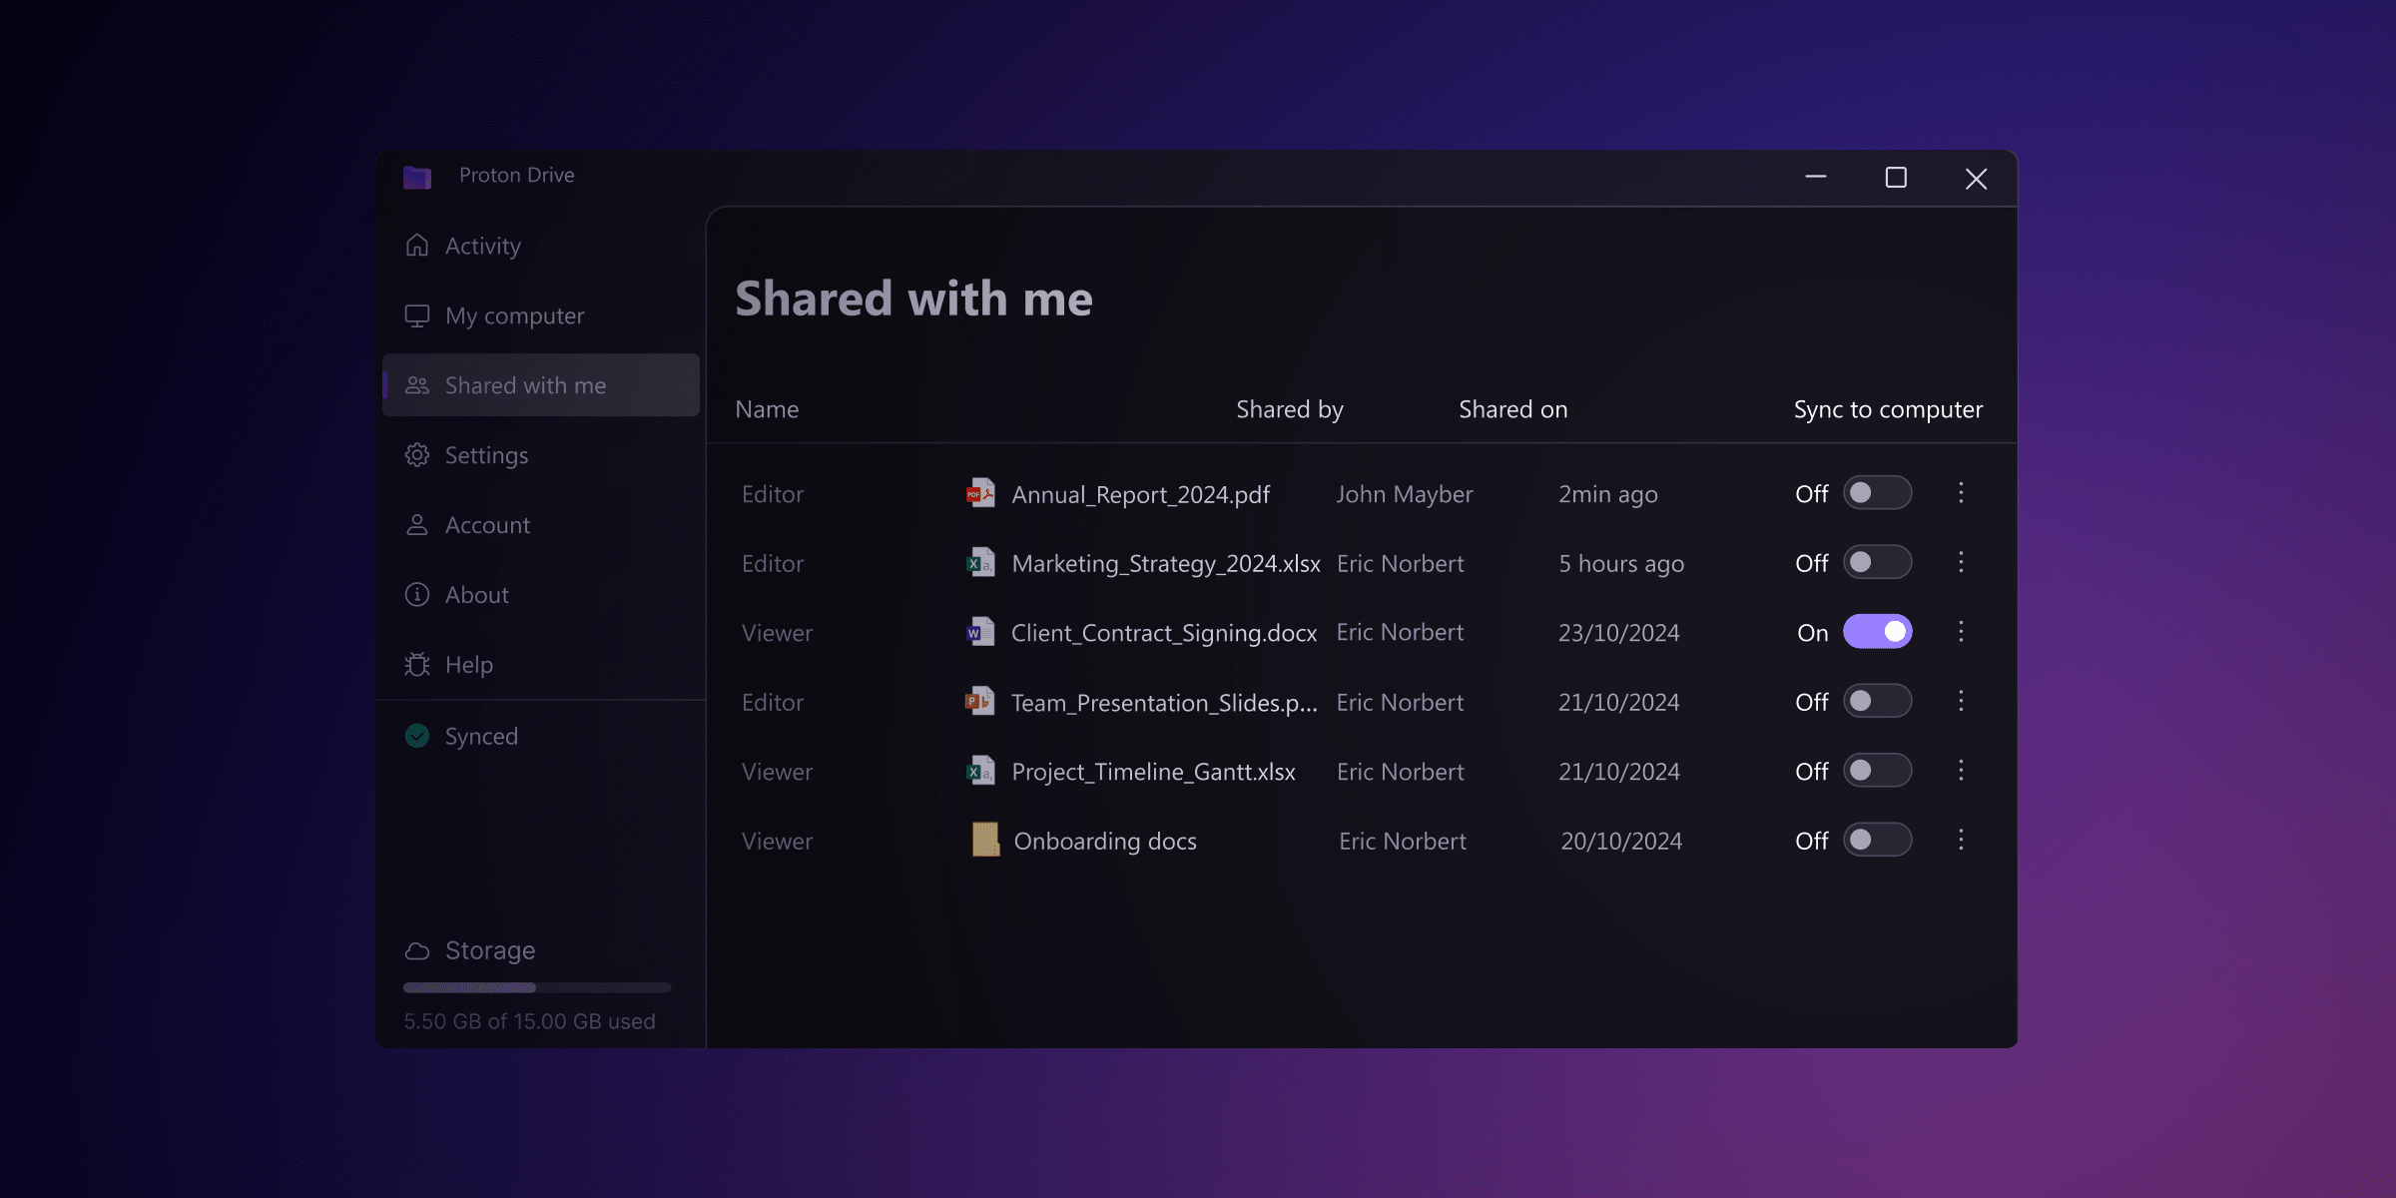Click the green Synced status checkmark icon

click(x=417, y=736)
